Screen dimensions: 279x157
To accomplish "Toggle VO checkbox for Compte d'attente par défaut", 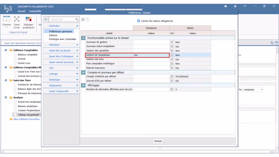I will coord(172,76).
